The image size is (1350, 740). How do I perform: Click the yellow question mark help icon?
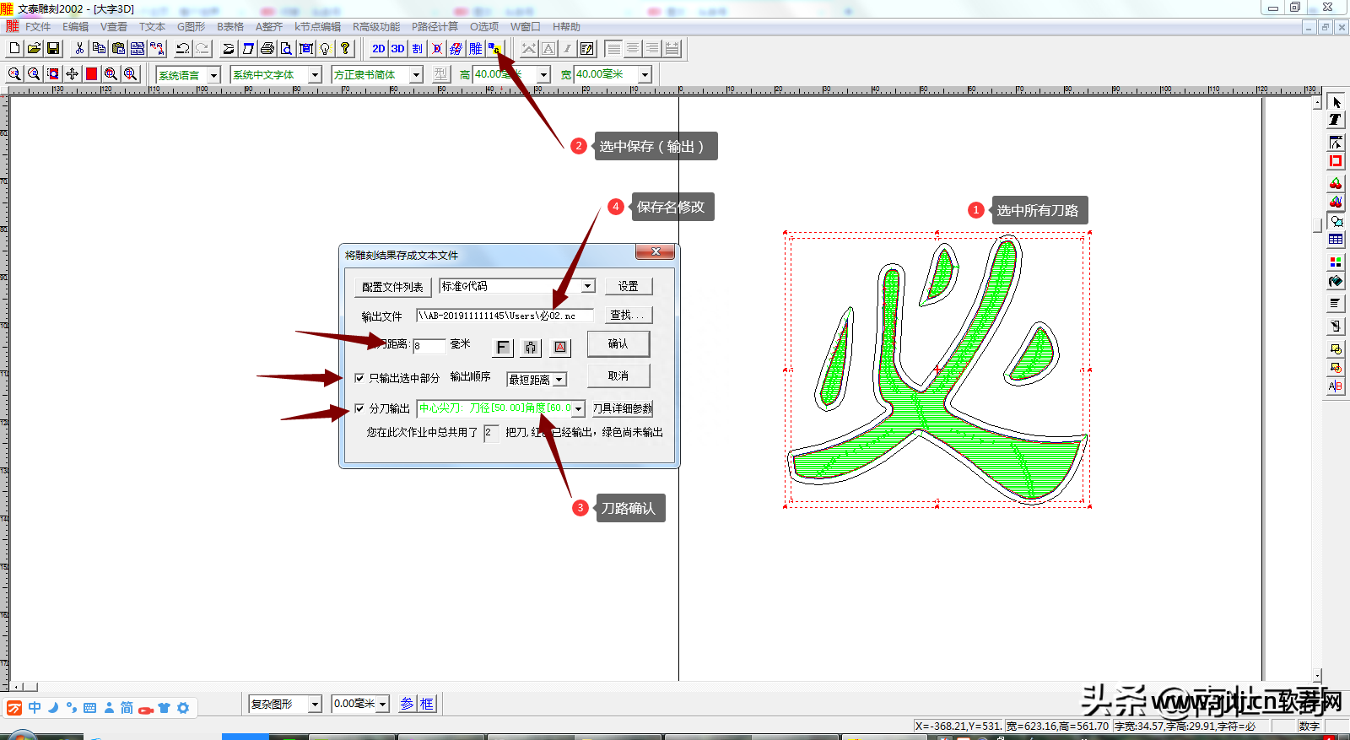point(345,49)
